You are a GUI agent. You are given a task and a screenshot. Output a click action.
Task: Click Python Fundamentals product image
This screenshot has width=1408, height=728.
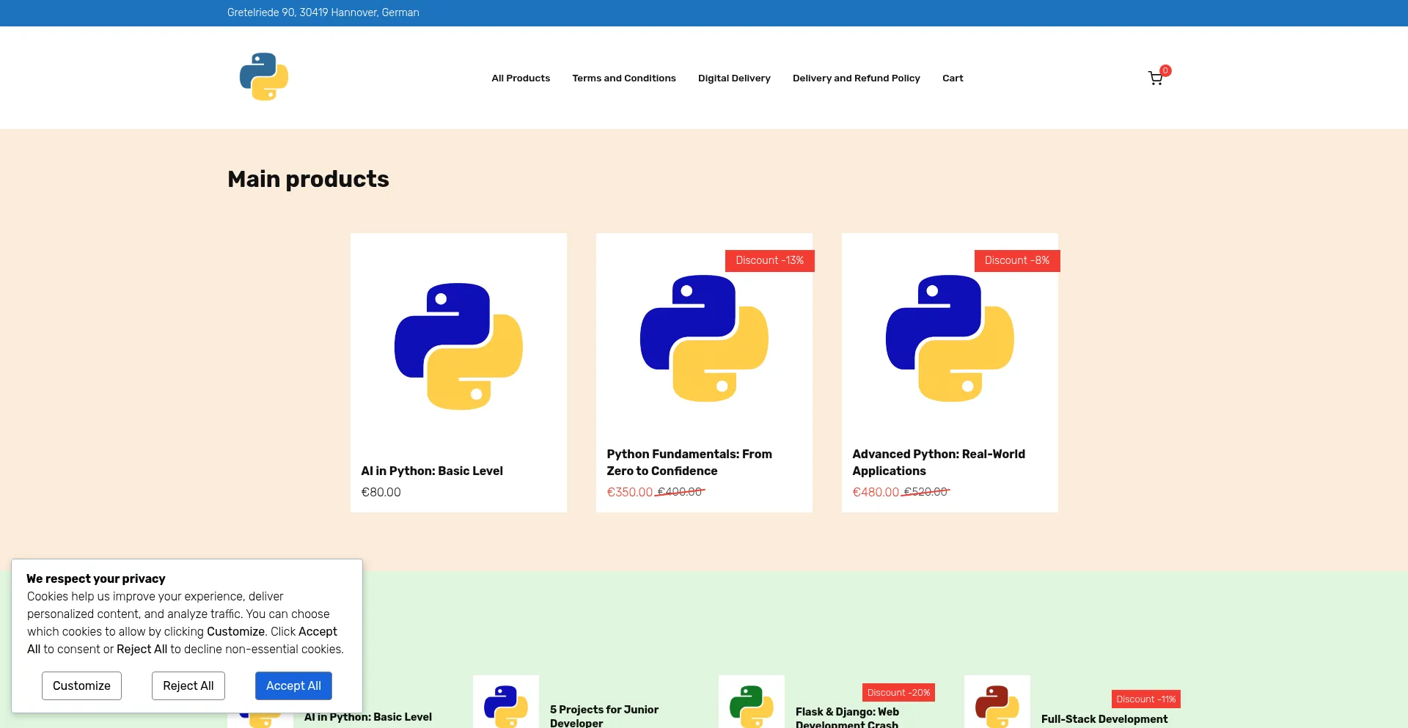[x=704, y=338]
